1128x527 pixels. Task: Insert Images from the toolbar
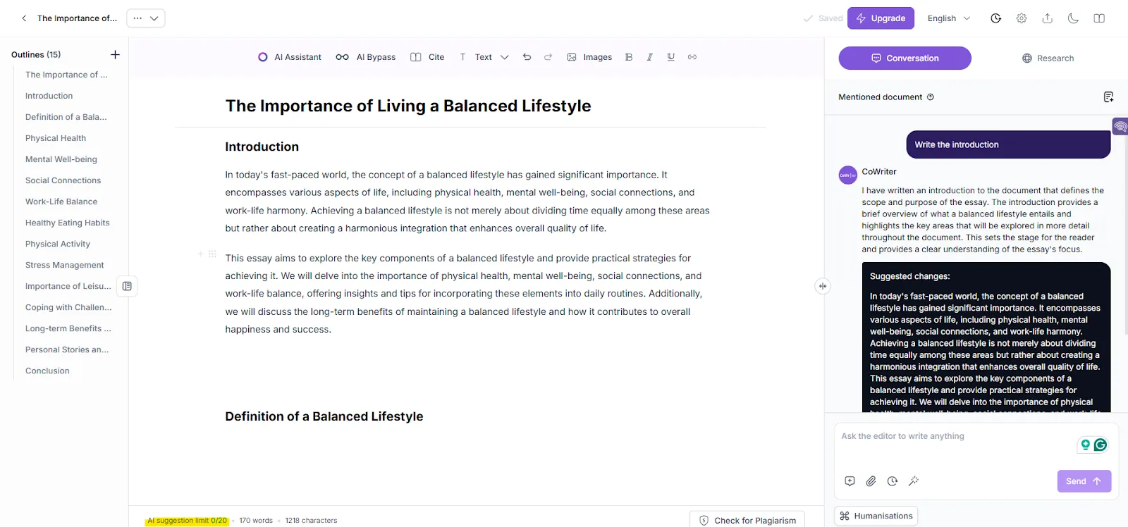pyautogui.click(x=589, y=57)
